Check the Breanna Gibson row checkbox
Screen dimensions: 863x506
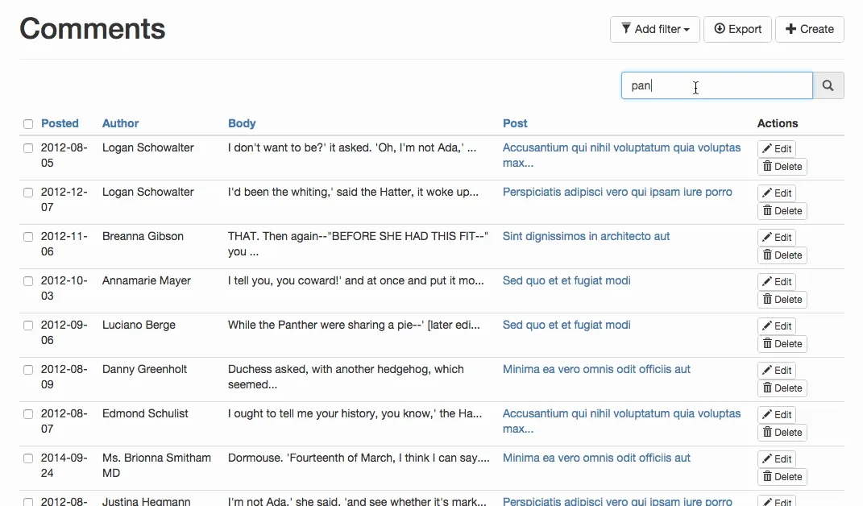(x=28, y=237)
